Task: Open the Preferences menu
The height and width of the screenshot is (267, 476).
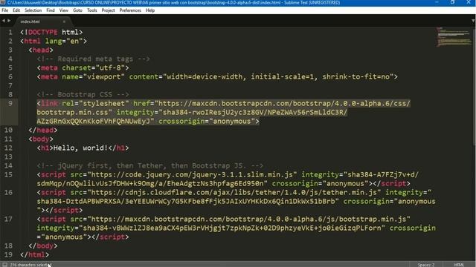Action: [130, 10]
